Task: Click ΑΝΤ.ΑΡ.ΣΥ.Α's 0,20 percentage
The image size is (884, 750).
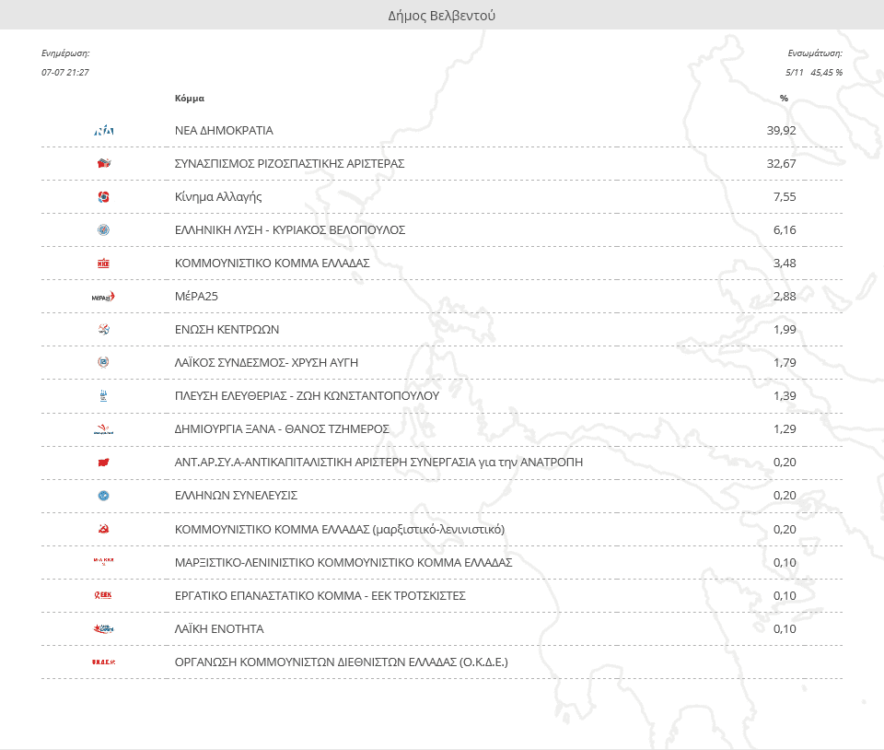Action: (x=785, y=463)
